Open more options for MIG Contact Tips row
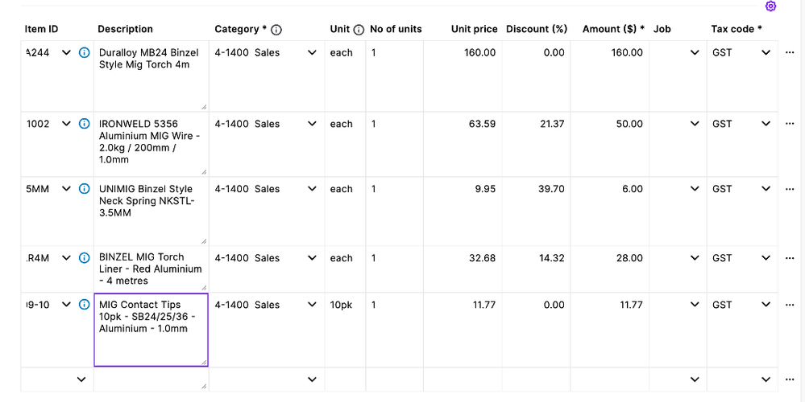The width and height of the screenshot is (805, 402). (789, 305)
